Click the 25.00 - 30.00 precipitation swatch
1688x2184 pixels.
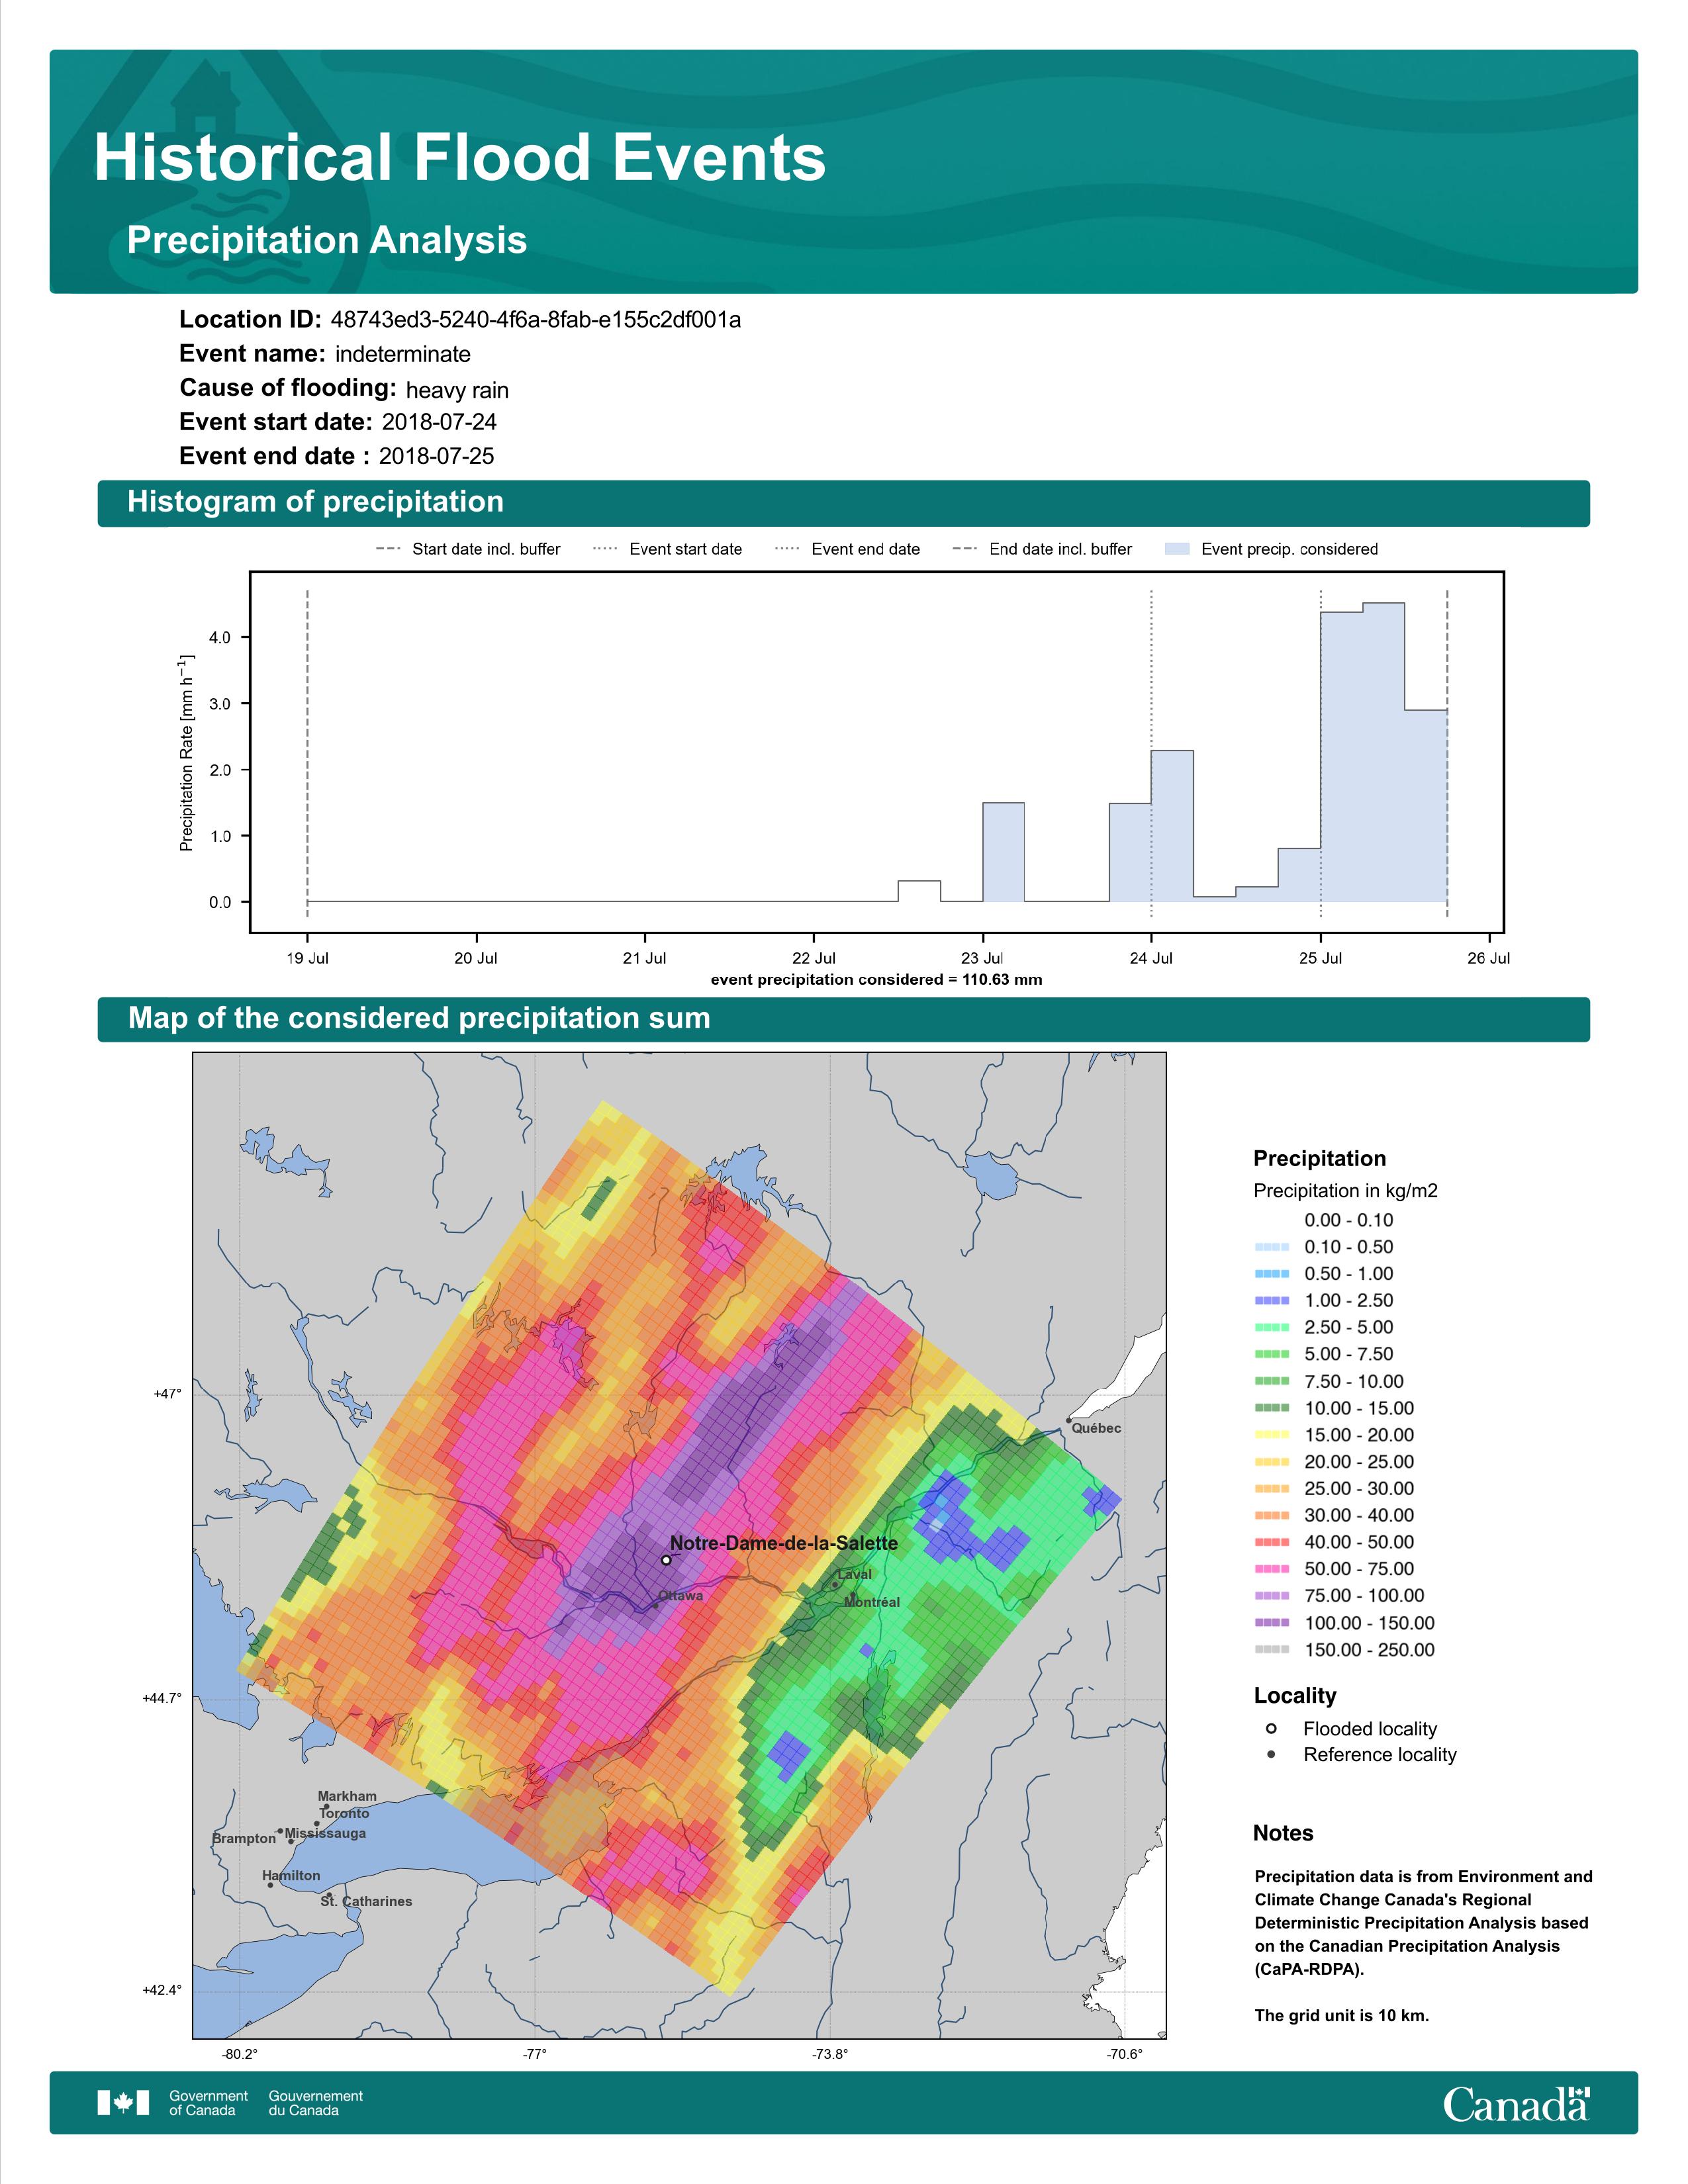(x=1271, y=1489)
